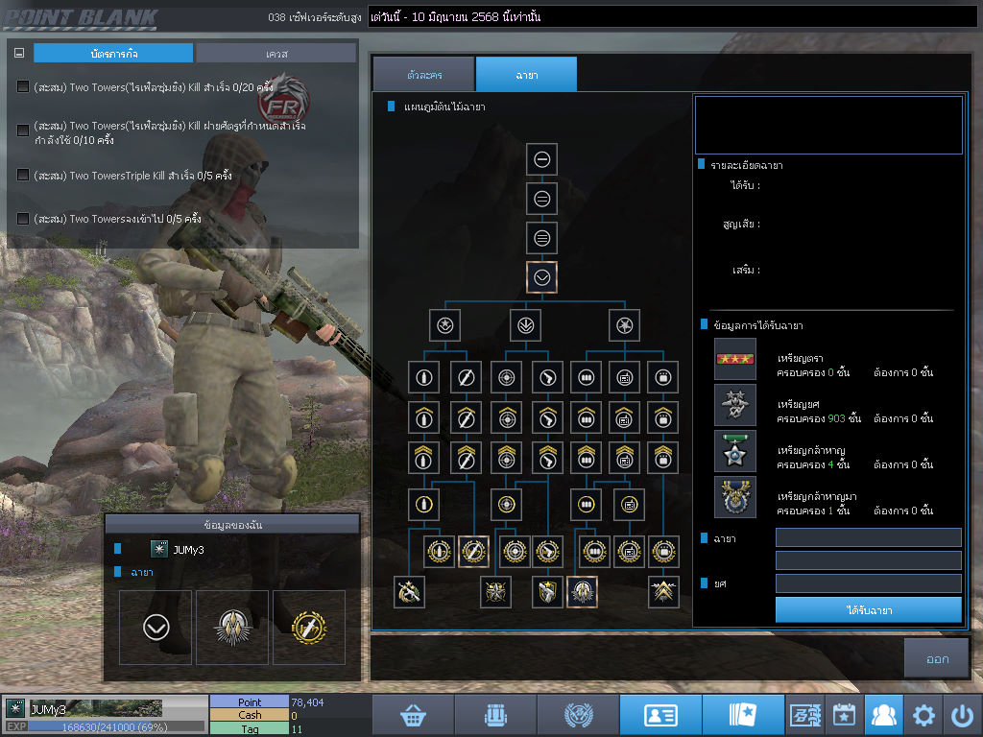This screenshot has width=983, height=737.
Task: Click the green-ribbon star medal icon
Action: pos(734,451)
